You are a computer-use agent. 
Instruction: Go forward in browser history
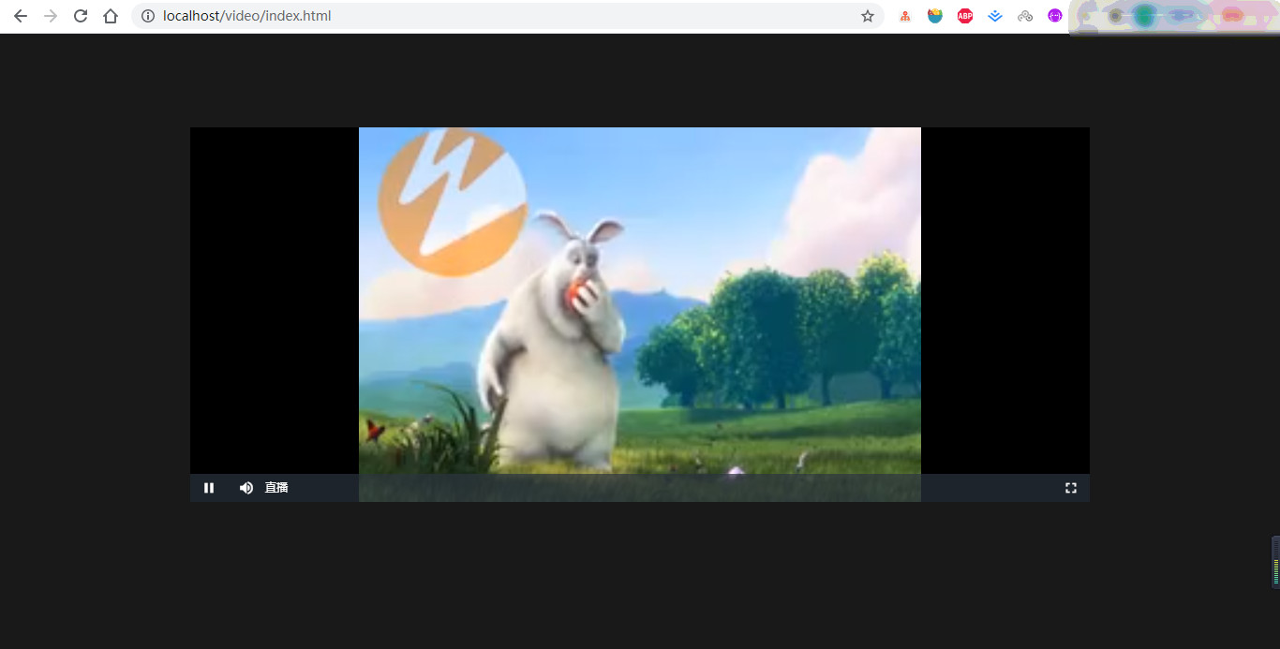point(51,16)
